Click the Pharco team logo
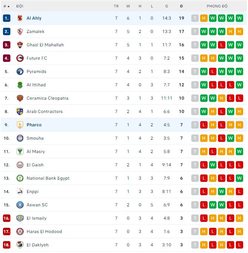Screen dimensions: 248x253 pos(20,125)
